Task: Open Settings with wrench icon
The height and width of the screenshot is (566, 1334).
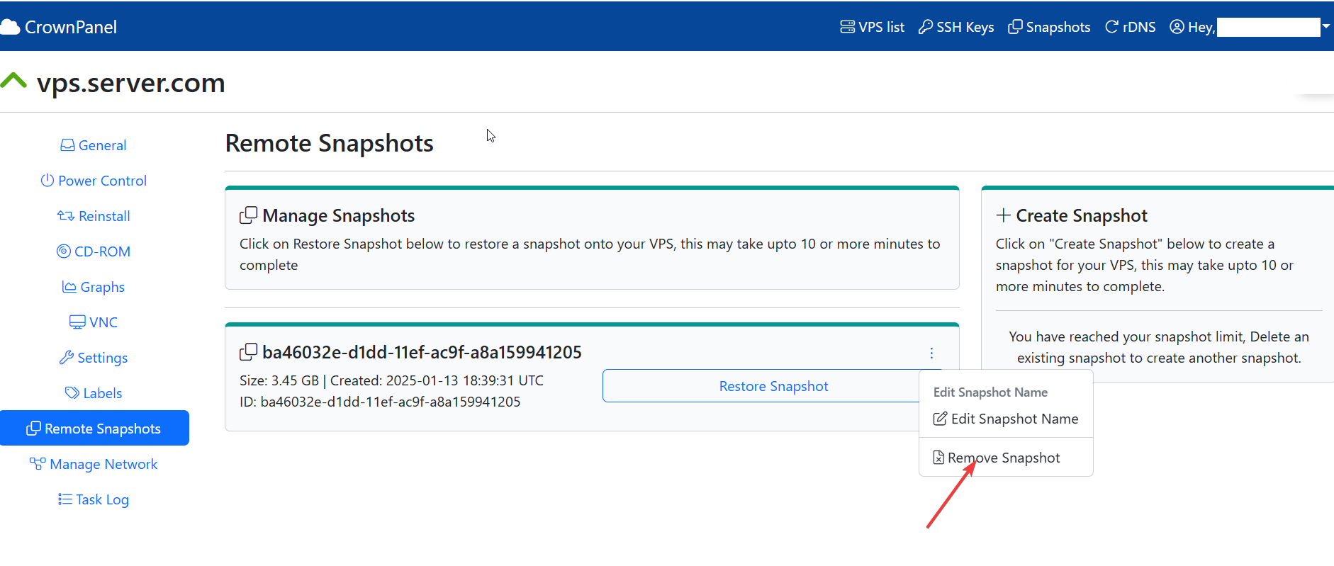Action: 94,358
